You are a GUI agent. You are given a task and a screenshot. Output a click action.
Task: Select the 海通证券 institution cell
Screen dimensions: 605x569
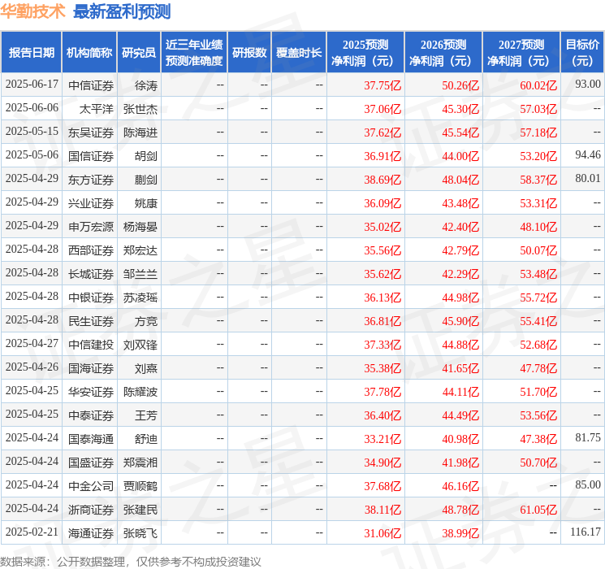coord(91,533)
